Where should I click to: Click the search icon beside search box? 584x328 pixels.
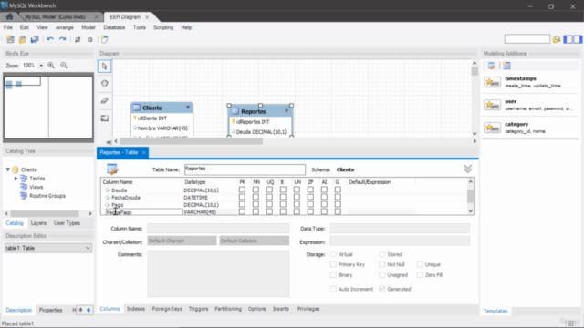557,39
